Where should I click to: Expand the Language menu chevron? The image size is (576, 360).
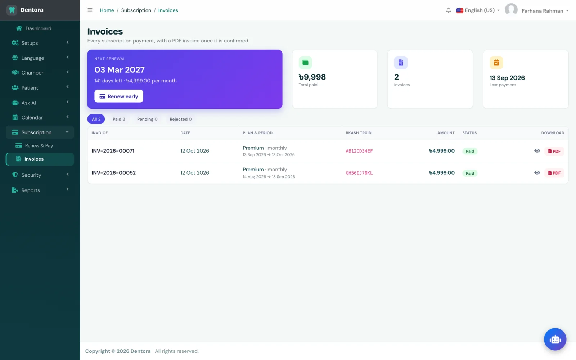pos(67,57)
